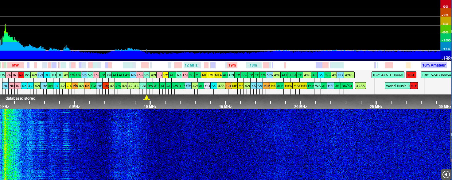Tune to the World Music R station label
This screenshot has height=180, width=452.
pos(397,86)
